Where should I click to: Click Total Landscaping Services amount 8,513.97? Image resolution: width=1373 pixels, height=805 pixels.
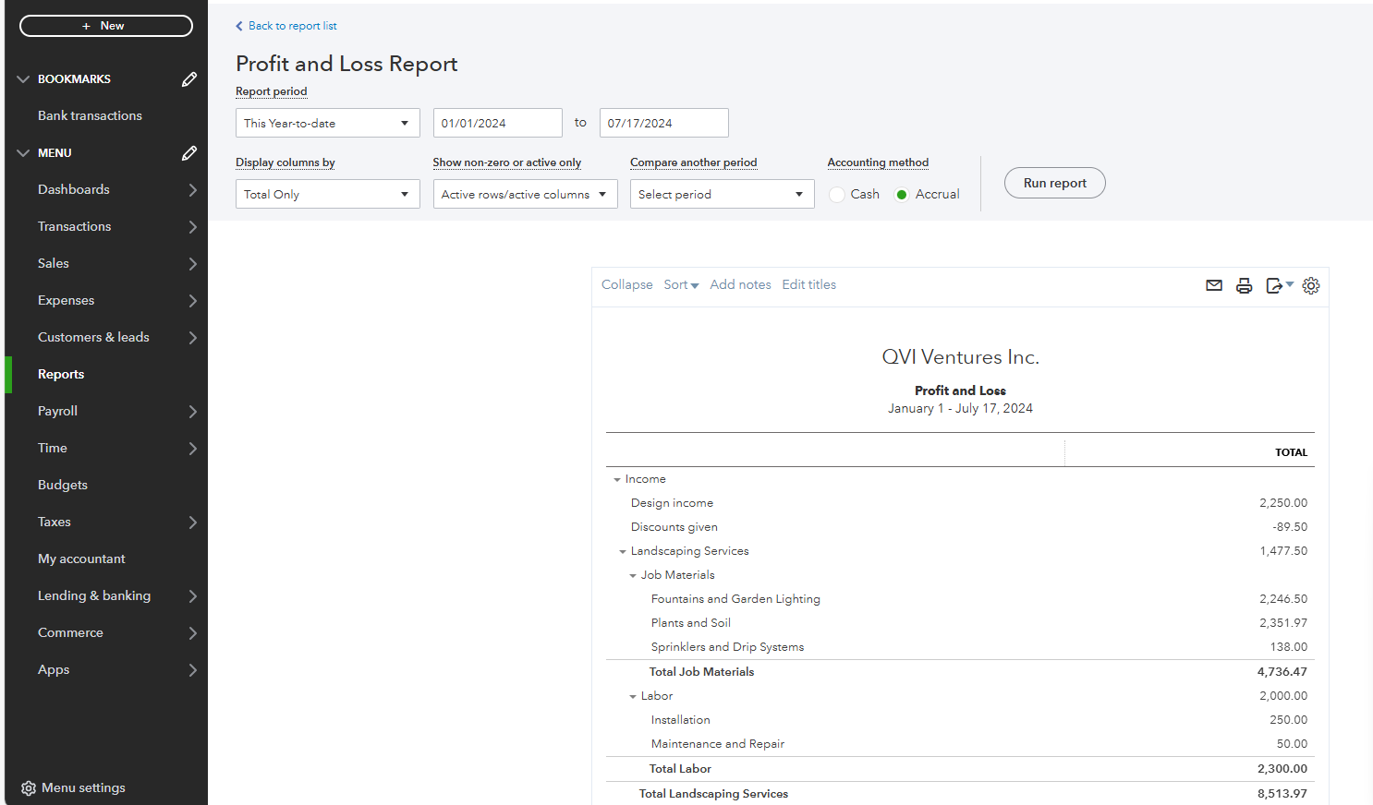pyautogui.click(x=1282, y=794)
